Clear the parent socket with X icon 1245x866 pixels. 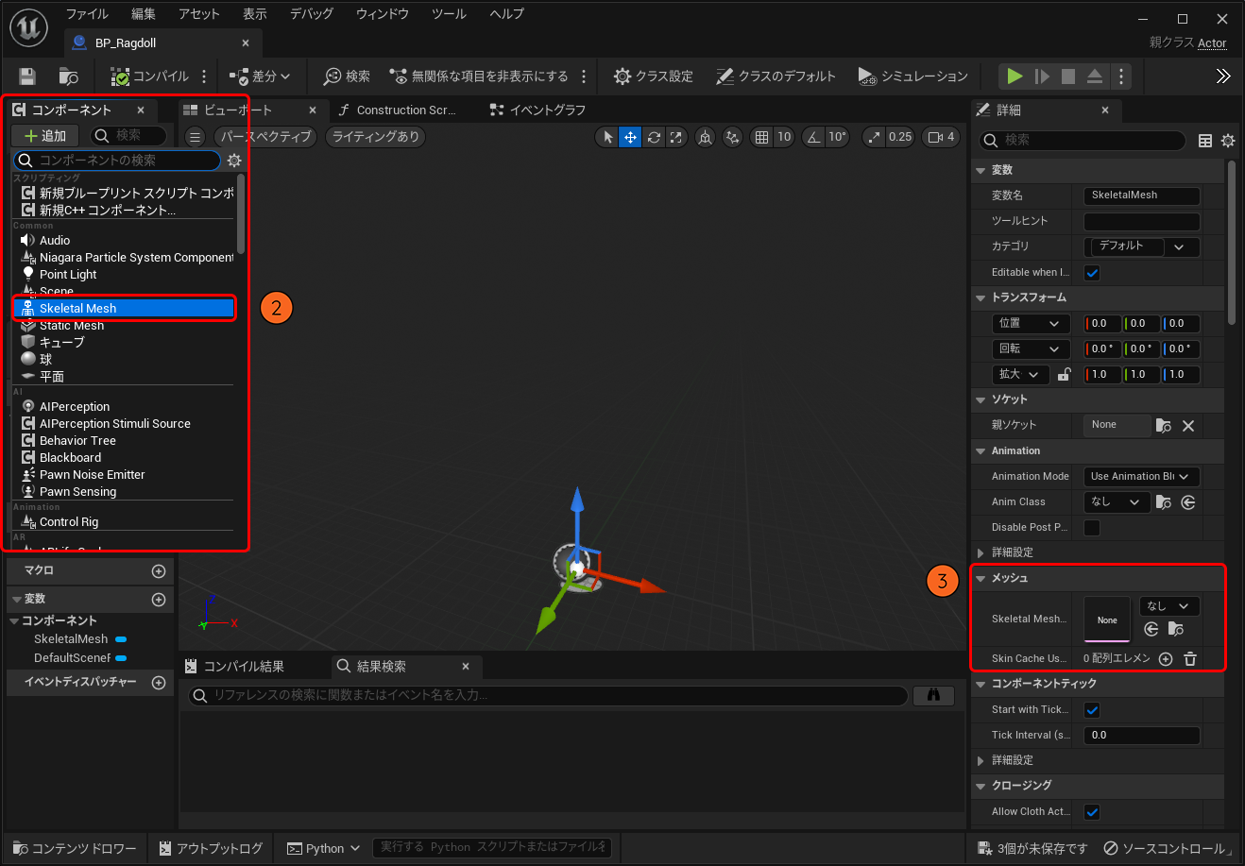[1188, 426]
